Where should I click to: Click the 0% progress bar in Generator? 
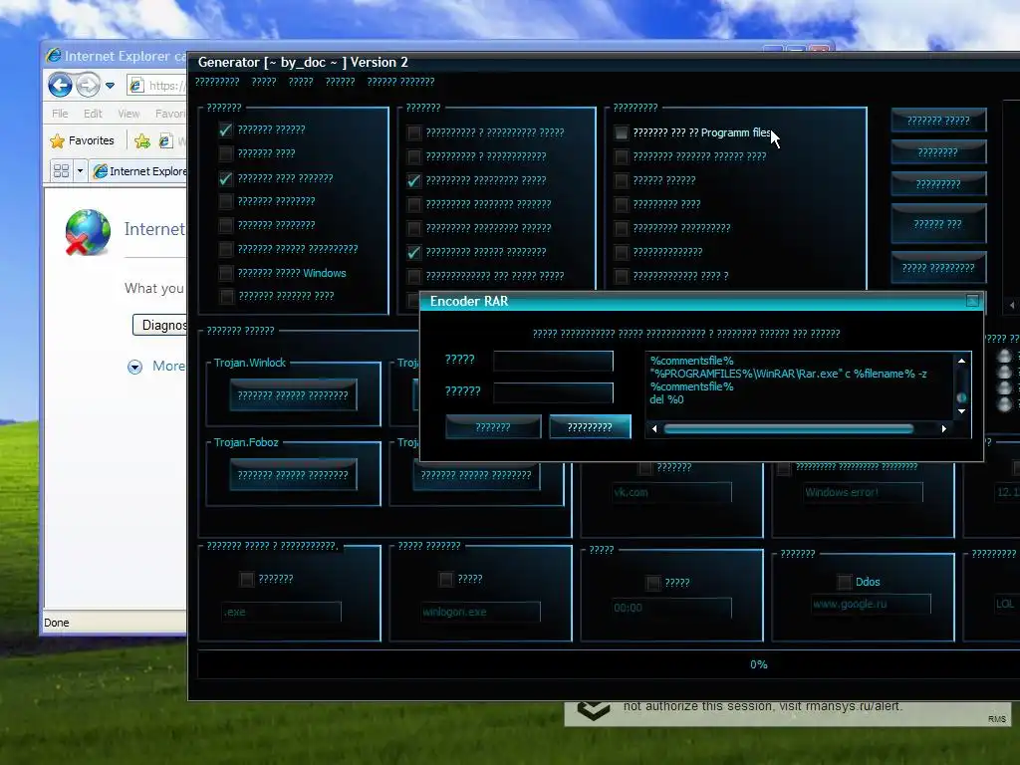tap(609, 664)
